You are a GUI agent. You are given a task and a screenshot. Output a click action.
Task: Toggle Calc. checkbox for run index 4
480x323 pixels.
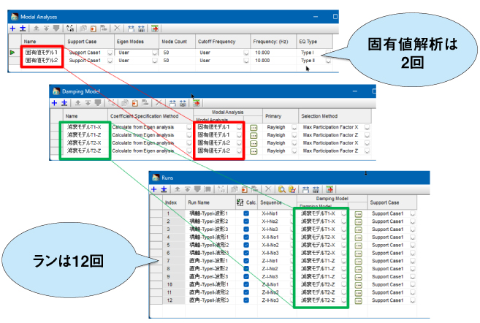click(246, 237)
